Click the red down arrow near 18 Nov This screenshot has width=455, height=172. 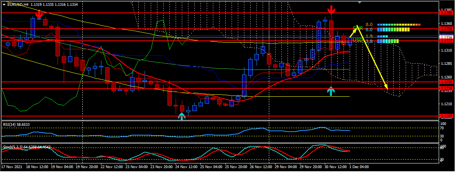pyautogui.click(x=39, y=14)
